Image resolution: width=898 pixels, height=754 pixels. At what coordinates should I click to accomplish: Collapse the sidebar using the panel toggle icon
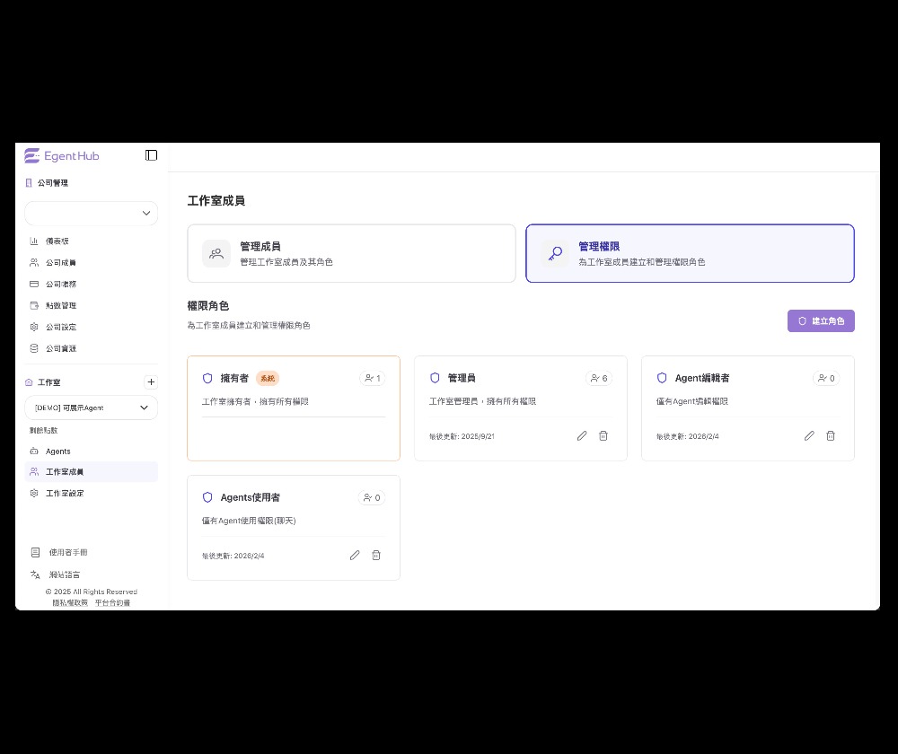[151, 154]
